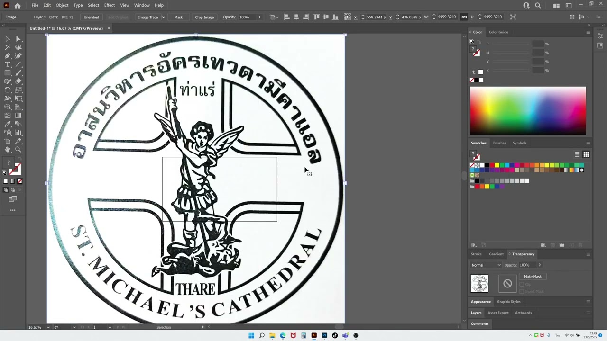Select the Gradient tool
The image size is (607, 341).
tap(18, 116)
